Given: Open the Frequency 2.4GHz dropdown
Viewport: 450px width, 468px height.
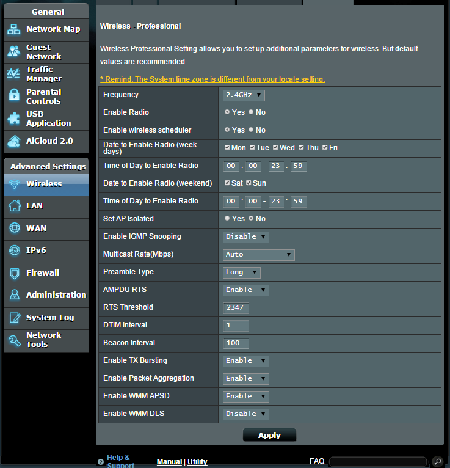Looking at the screenshot, I should click(244, 95).
